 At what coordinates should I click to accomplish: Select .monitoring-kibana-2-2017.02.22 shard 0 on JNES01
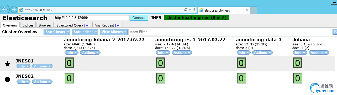point(69,63)
